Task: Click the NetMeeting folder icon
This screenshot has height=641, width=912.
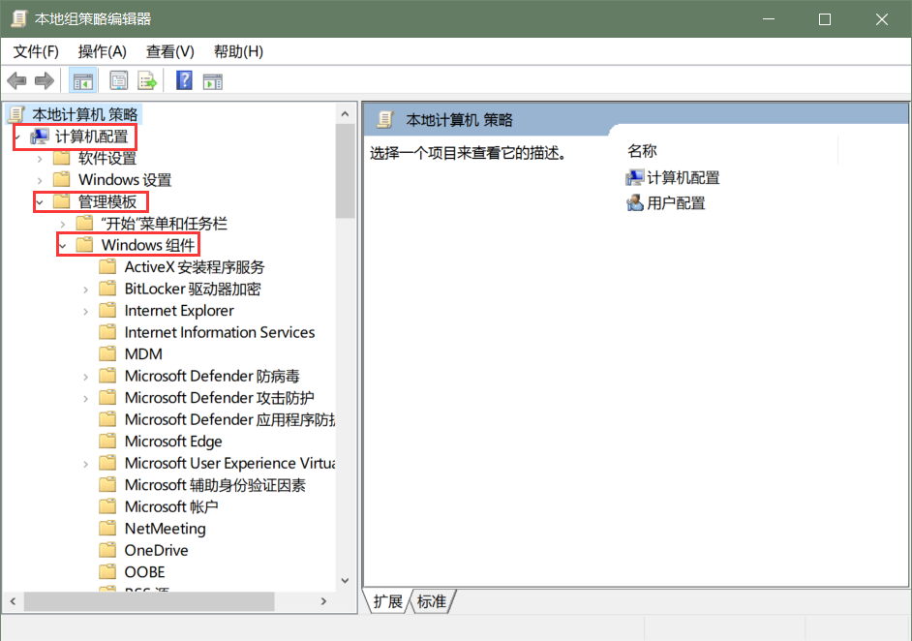Action: [x=107, y=529]
